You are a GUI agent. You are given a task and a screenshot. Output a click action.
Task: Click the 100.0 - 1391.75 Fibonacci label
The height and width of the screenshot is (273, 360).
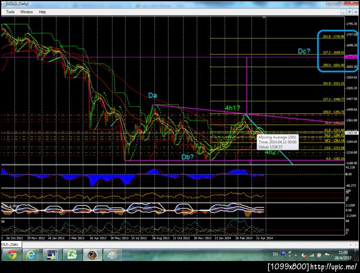tap(334, 112)
